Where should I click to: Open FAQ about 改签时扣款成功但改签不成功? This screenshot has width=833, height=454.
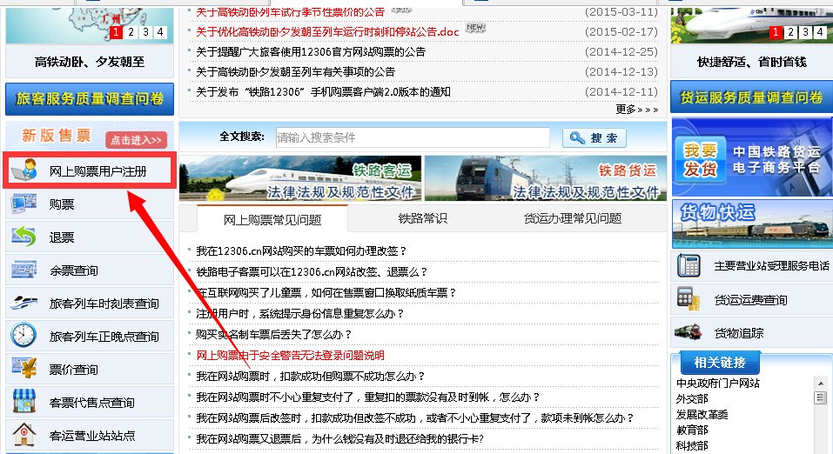coord(415,417)
